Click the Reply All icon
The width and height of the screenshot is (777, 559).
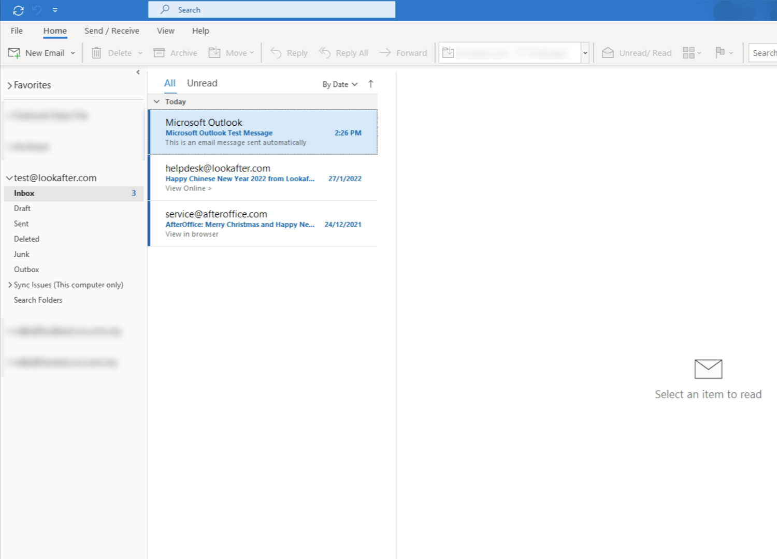325,53
